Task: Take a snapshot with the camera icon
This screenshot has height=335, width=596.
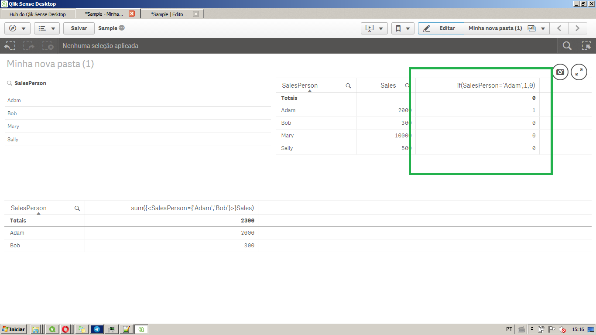Action: (x=560, y=72)
